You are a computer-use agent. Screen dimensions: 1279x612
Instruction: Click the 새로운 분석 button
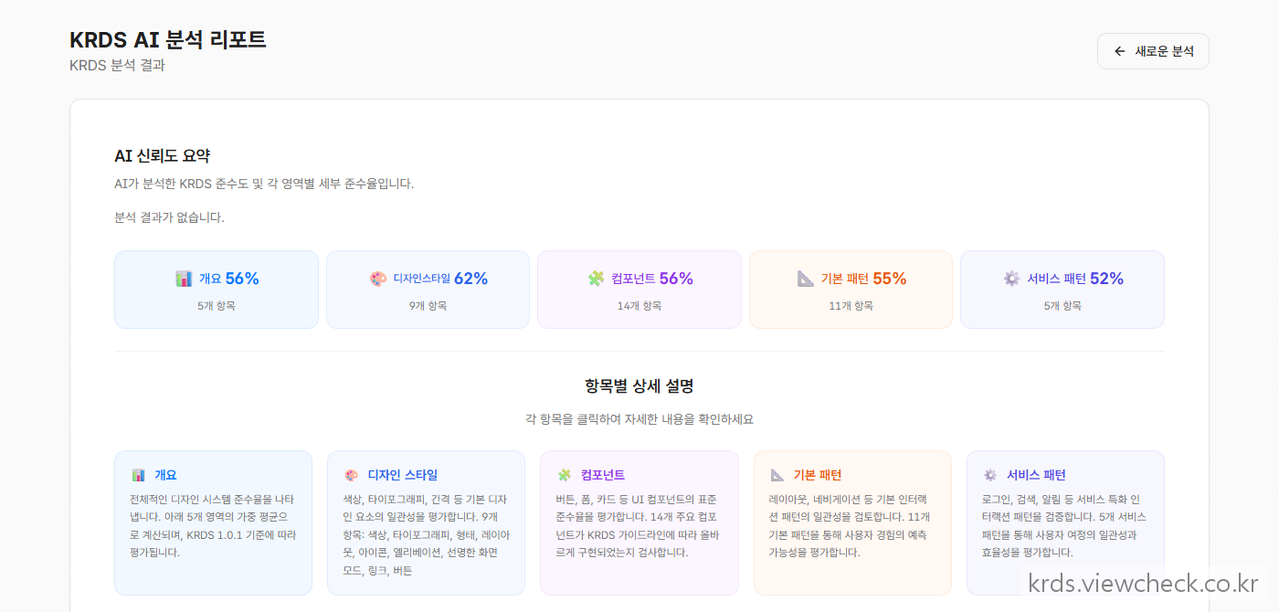coord(1153,51)
